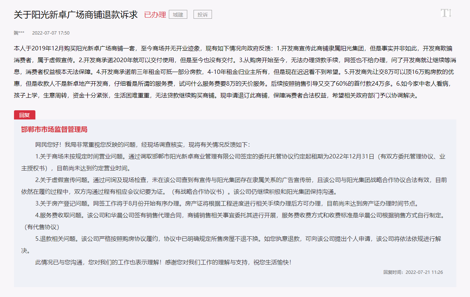This screenshot has width=470, height=297.
Task: Click the reply line starting 主授权书），目前尚未达到
Action: [76, 168]
